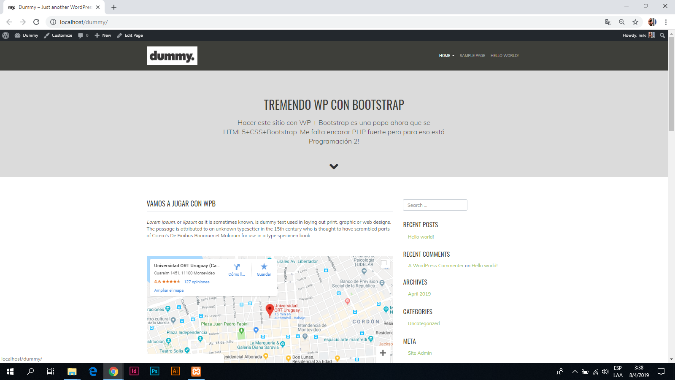
Task: Open the Uncategorized category
Action: 424,323
